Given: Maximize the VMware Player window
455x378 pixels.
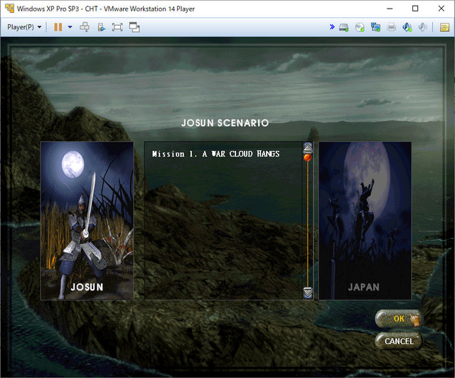Looking at the screenshot, I should pyautogui.click(x=415, y=9).
